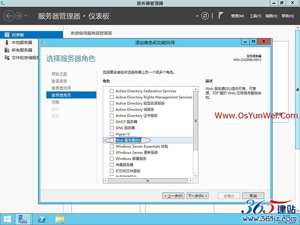300x225 pixels.
Task: Click the roles list scroll left arrow
Action: [x=105, y=180]
